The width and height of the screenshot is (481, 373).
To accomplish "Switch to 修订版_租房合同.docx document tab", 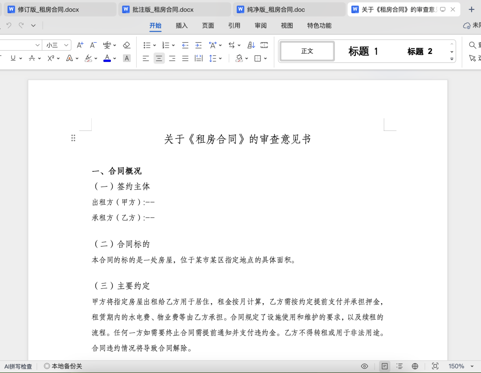I will click(x=60, y=9).
